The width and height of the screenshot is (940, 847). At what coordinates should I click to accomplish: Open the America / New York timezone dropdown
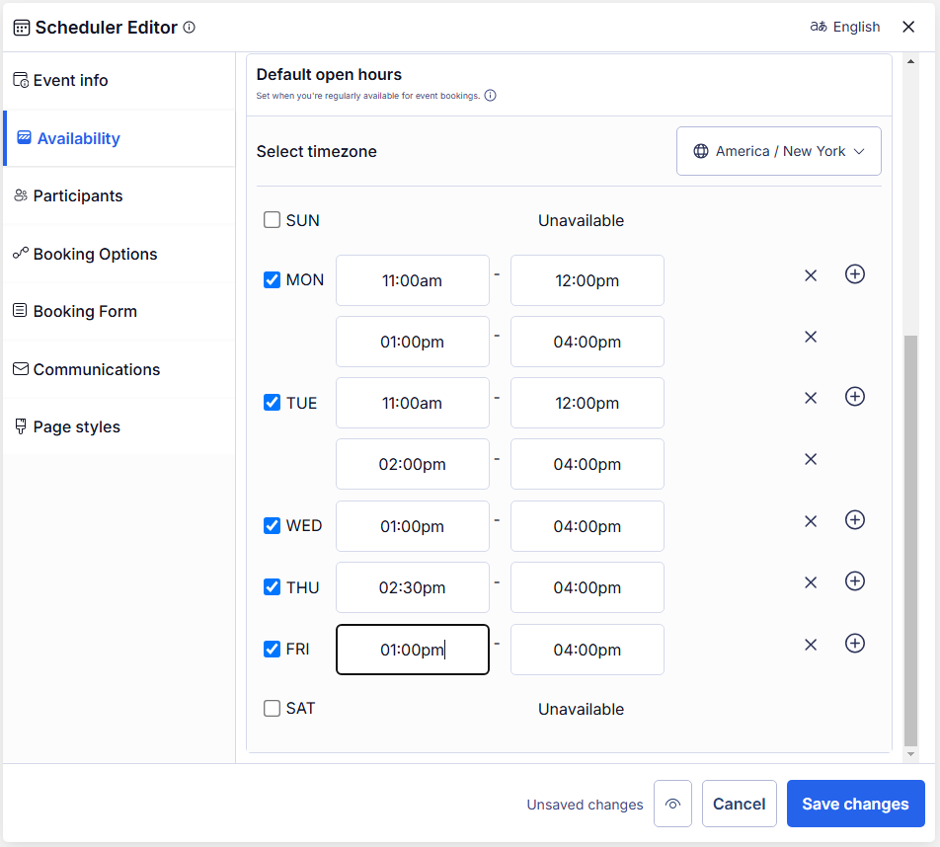pyautogui.click(x=778, y=151)
